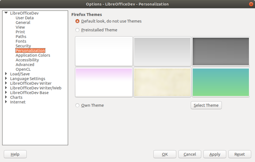
Task: Expand the LibreOfficeDev Writer section
Action: 6,83
